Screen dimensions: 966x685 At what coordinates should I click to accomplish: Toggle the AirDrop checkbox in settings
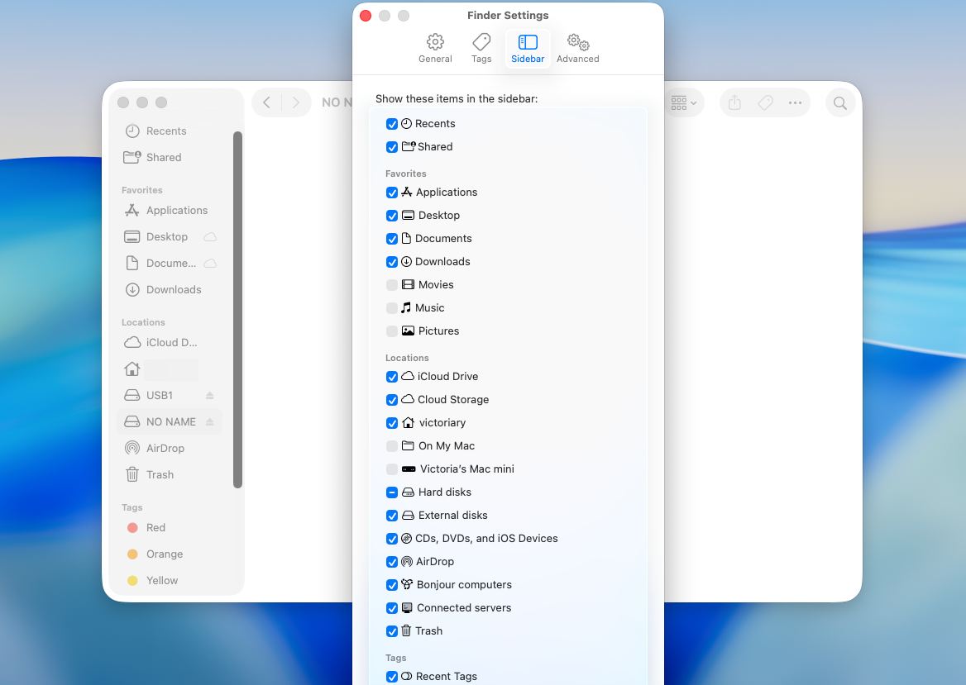(392, 562)
